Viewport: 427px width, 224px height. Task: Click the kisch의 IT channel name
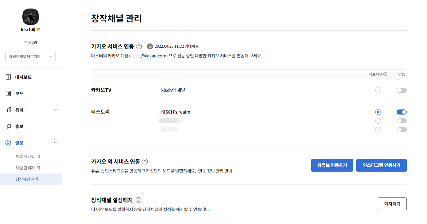tap(31, 30)
